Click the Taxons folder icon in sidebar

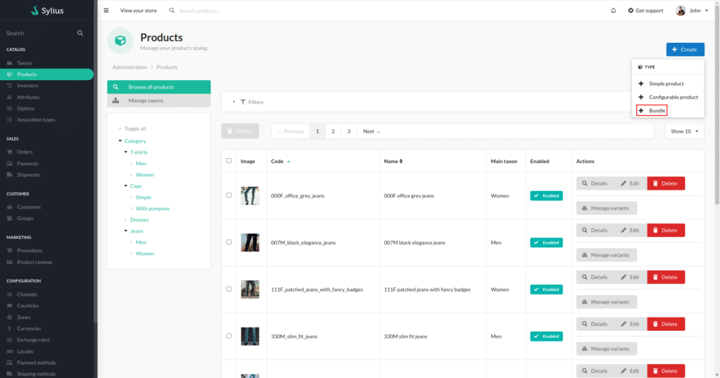coord(10,63)
